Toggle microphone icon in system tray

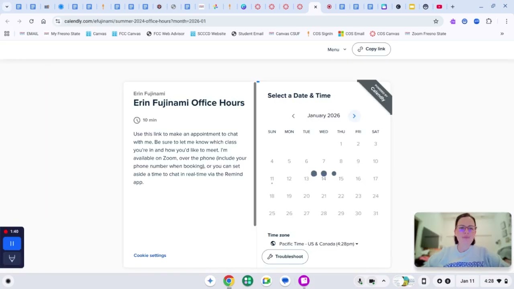[360, 281]
